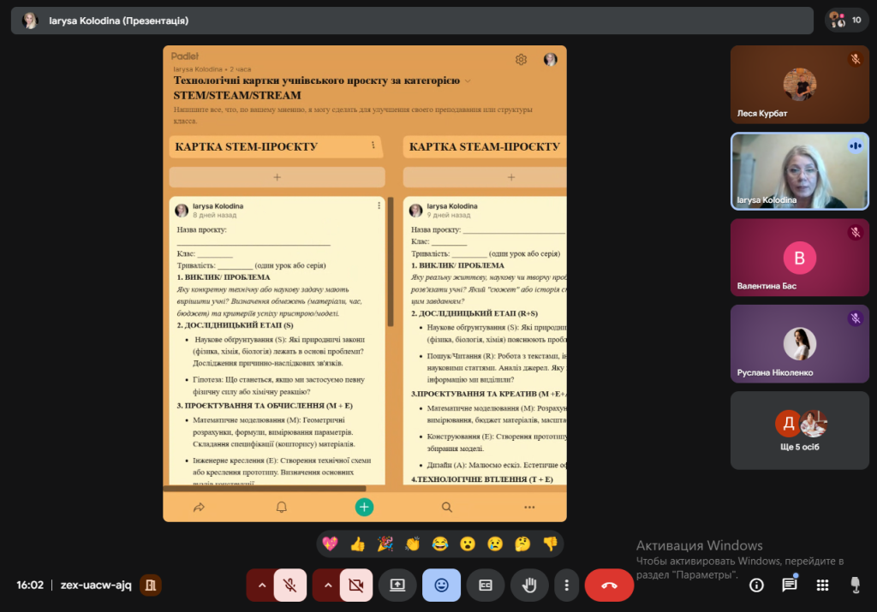The width and height of the screenshot is (877, 612).
Task: Open the emoji reactions smiley button
Action: (x=441, y=585)
